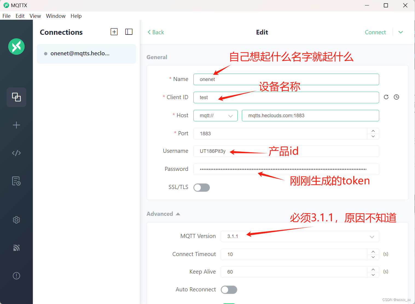Open the File menu
The height and width of the screenshot is (304, 415).
point(6,16)
